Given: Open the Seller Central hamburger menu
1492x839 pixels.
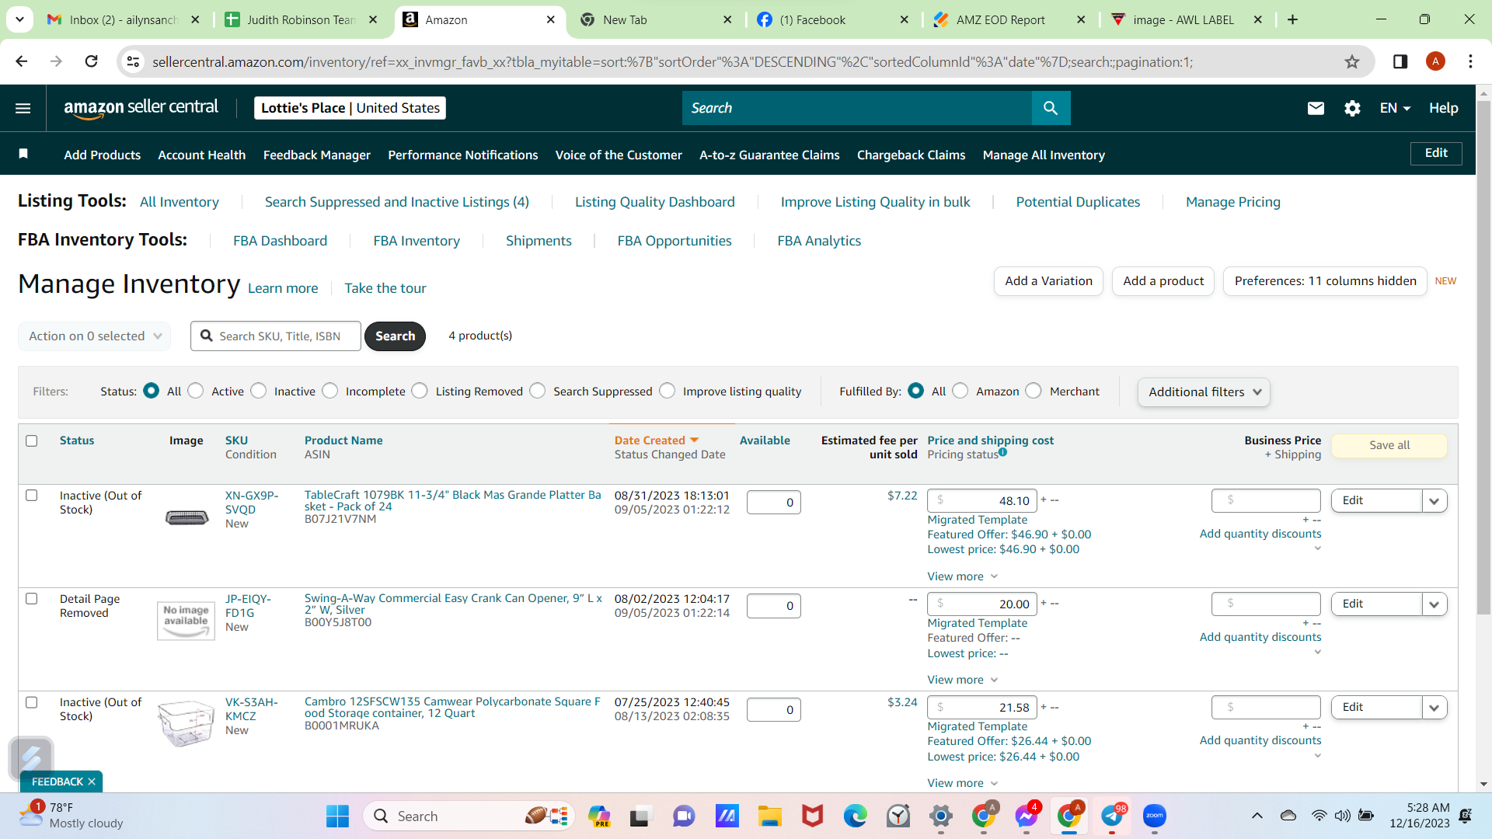Looking at the screenshot, I should coord(23,108).
